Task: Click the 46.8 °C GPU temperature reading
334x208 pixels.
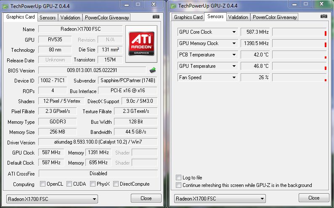Action: point(255,66)
